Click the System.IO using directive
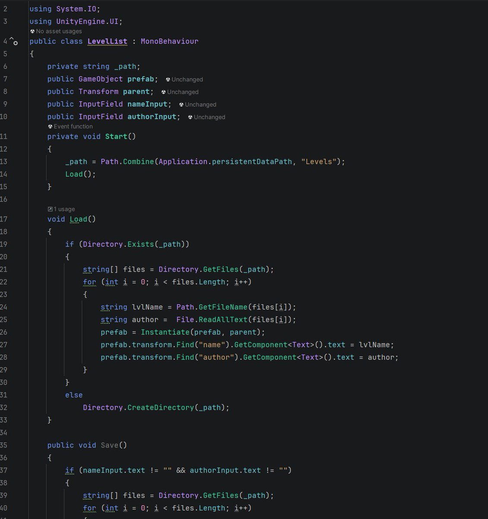 point(65,9)
